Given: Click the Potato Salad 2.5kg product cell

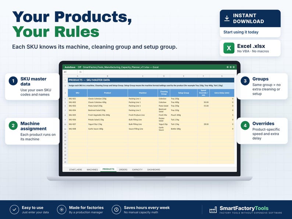Looking at the screenshot, I should point(107,120).
